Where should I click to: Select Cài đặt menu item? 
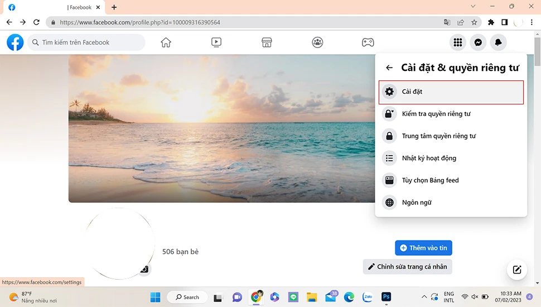tap(451, 92)
